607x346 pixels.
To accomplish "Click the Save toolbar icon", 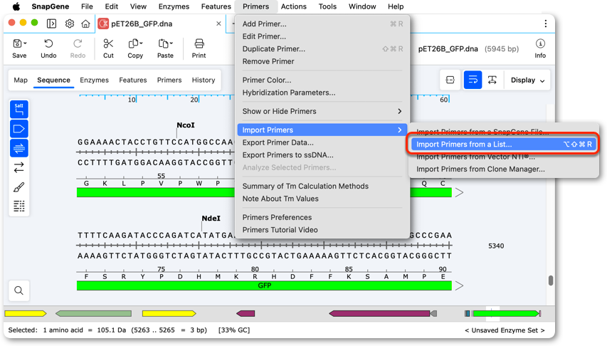I will [x=17, y=43].
